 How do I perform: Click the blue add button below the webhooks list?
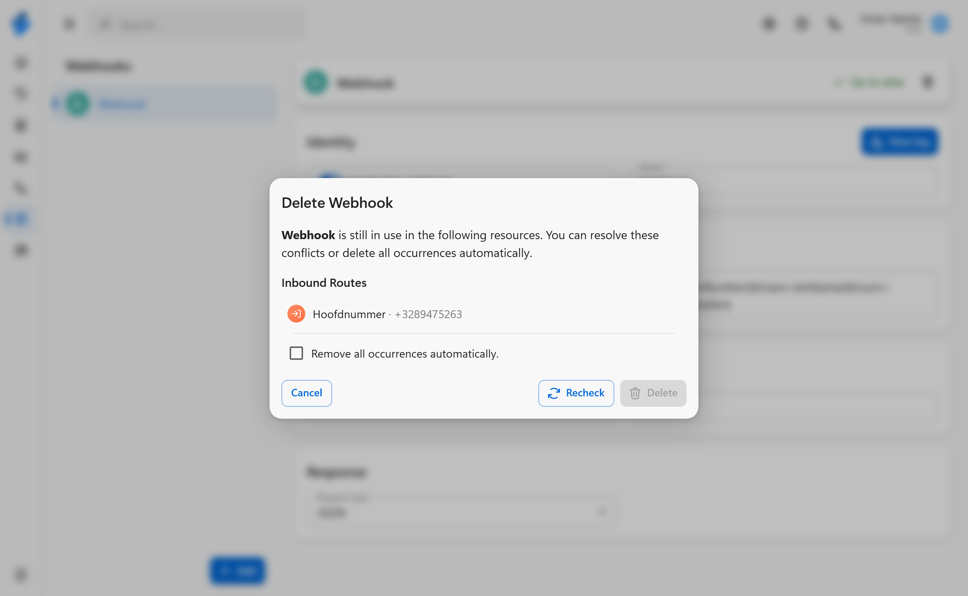pos(237,570)
